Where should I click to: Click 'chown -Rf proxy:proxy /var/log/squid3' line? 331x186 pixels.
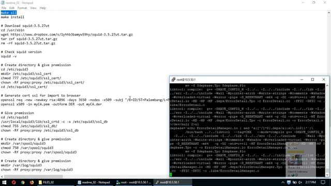click(37, 169)
